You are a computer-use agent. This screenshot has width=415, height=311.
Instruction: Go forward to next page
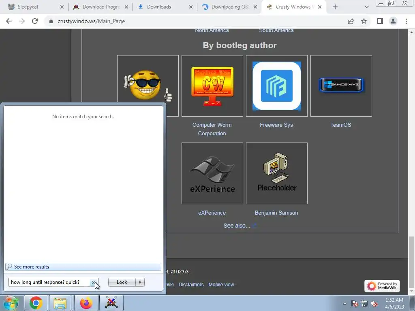point(22,21)
